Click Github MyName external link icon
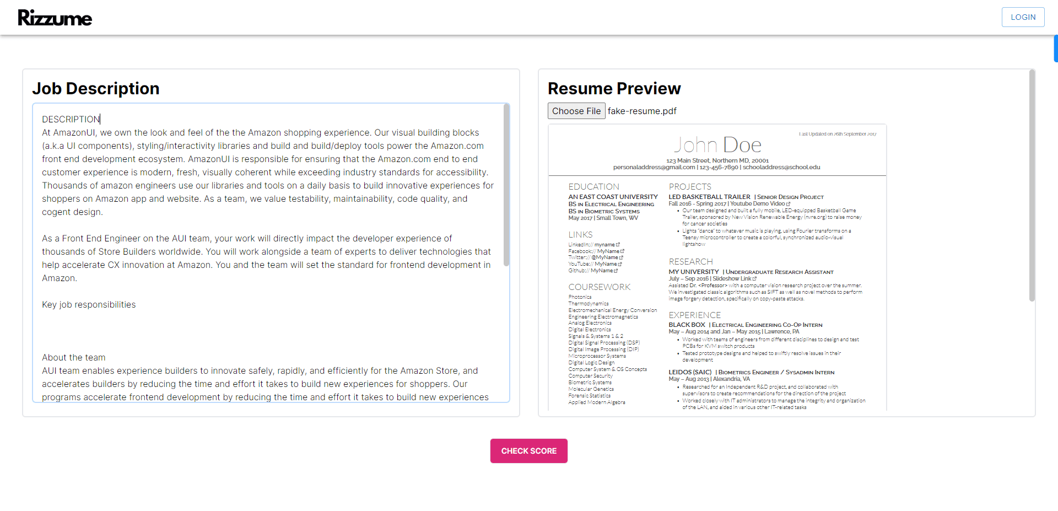The width and height of the screenshot is (1058, 511). [x=616, y=271]
